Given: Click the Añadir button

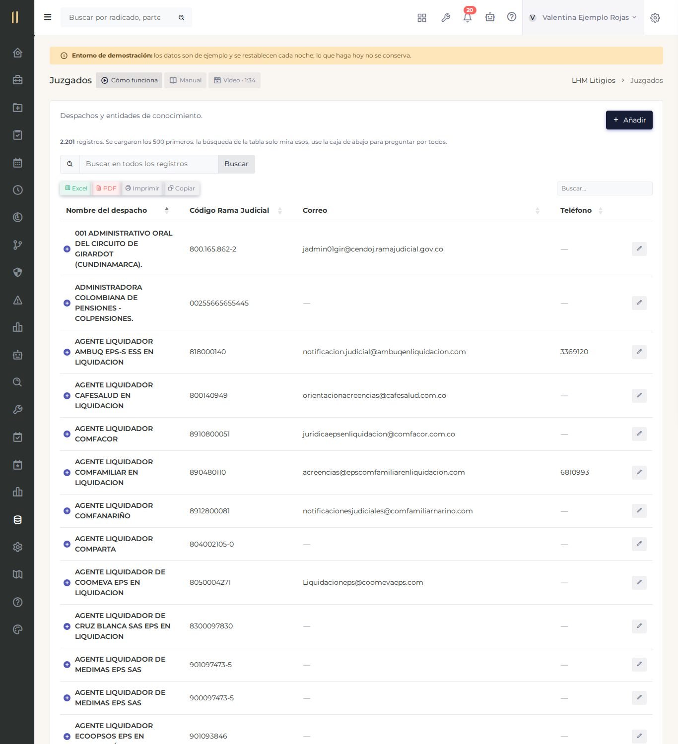Looking at the screenshot, I should [629, 120].
